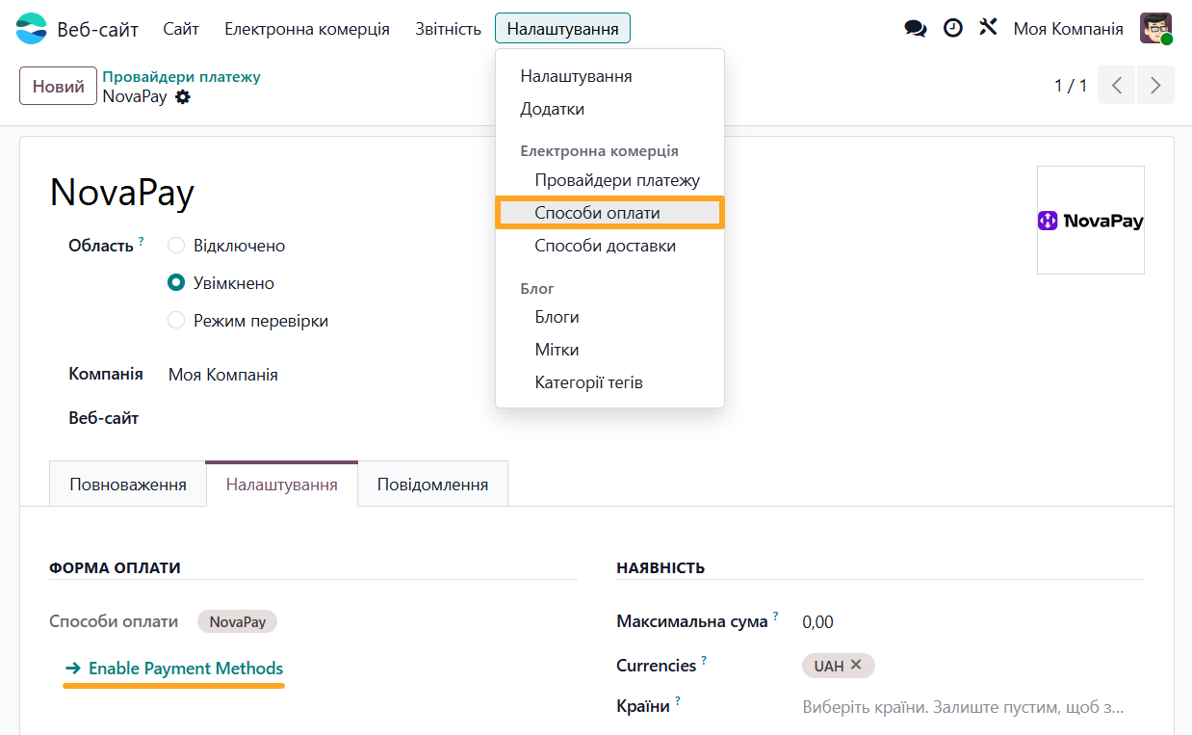This screenshot has width=1192, height=735.
Task: Open the Електронна комерція menu
Action: [x=307, y=29]
